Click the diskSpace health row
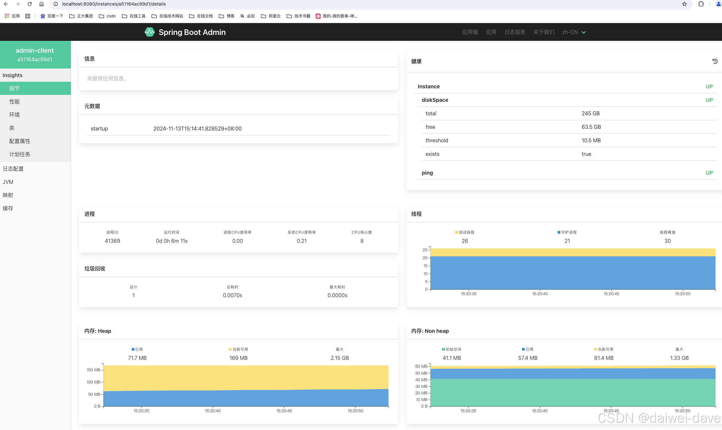The height and width of the screenshot is (430, 722). 567,100
